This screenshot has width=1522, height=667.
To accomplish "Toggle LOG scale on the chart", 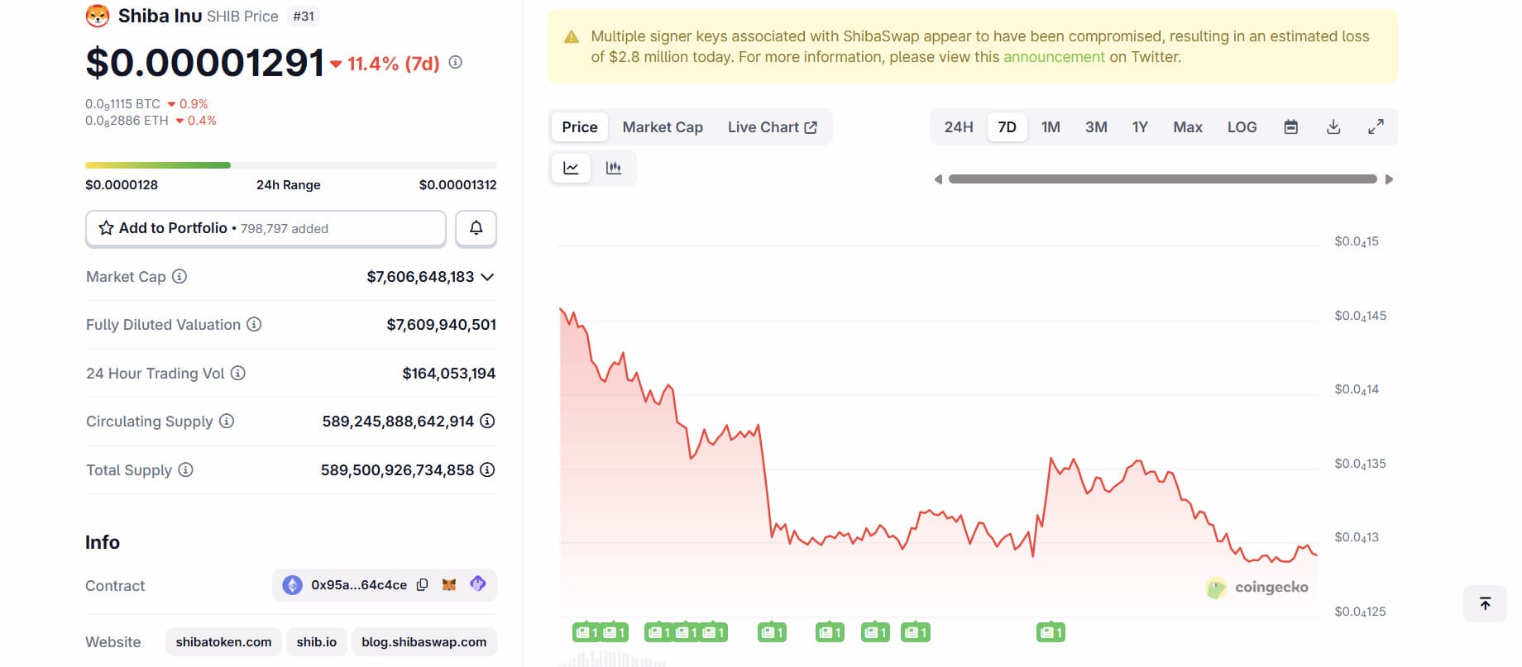I will 1242,127.
